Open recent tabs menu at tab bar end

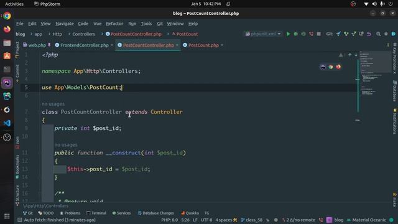pos(388,45)
